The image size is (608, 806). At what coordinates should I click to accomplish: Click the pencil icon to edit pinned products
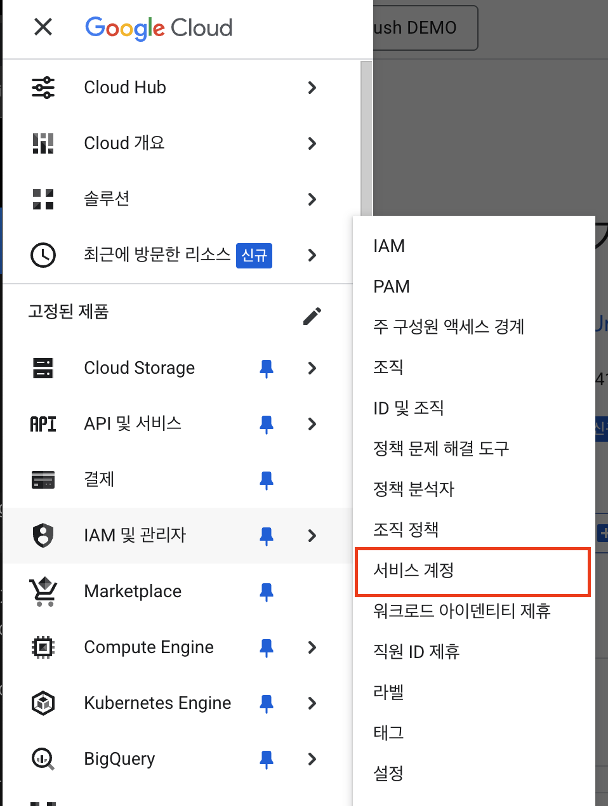(x=312, y=315)
